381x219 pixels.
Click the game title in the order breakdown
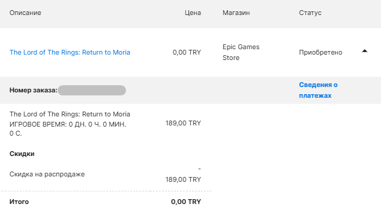tap(70, 114)
